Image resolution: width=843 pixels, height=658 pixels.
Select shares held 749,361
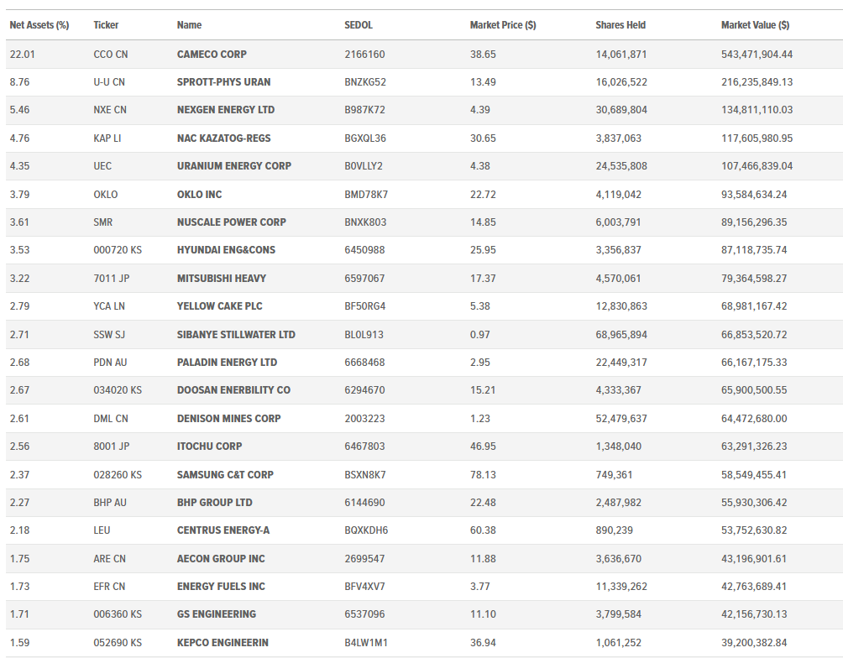[x=614, y=475]
